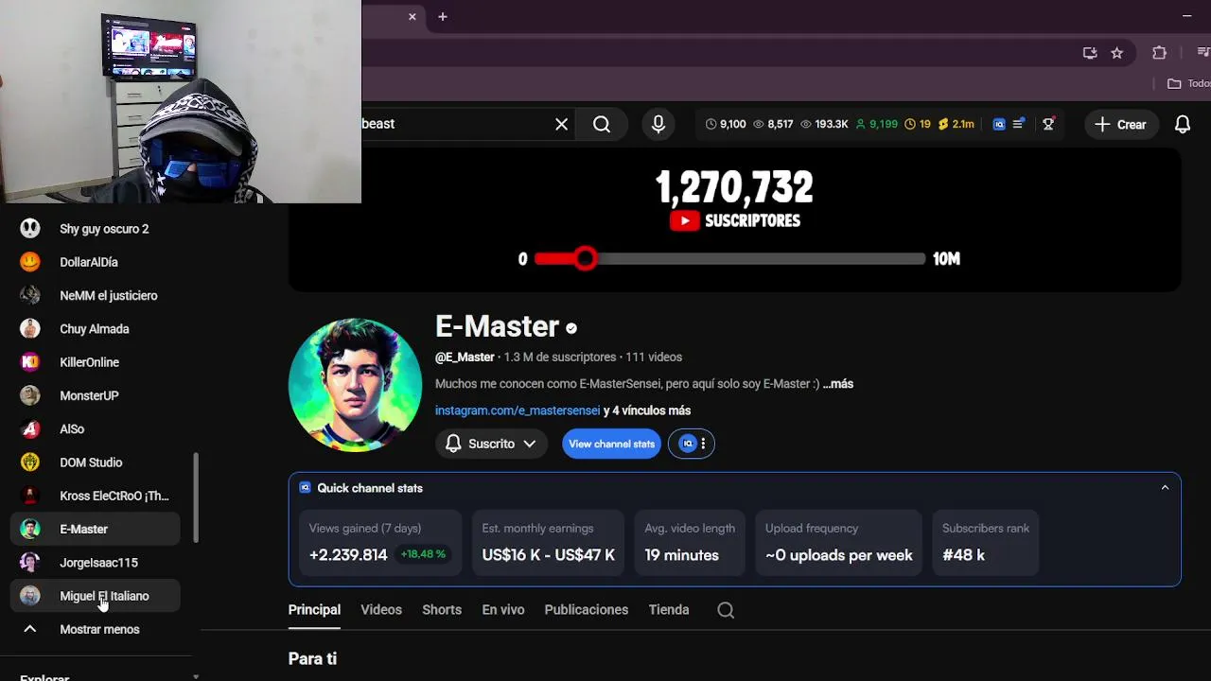
Task: Open a new browser tab
Action: [x=442, y=16]
